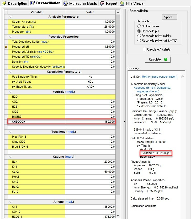191x219 pixels.
Task: Click the Value column header
Action: click(x=90, y=12)
